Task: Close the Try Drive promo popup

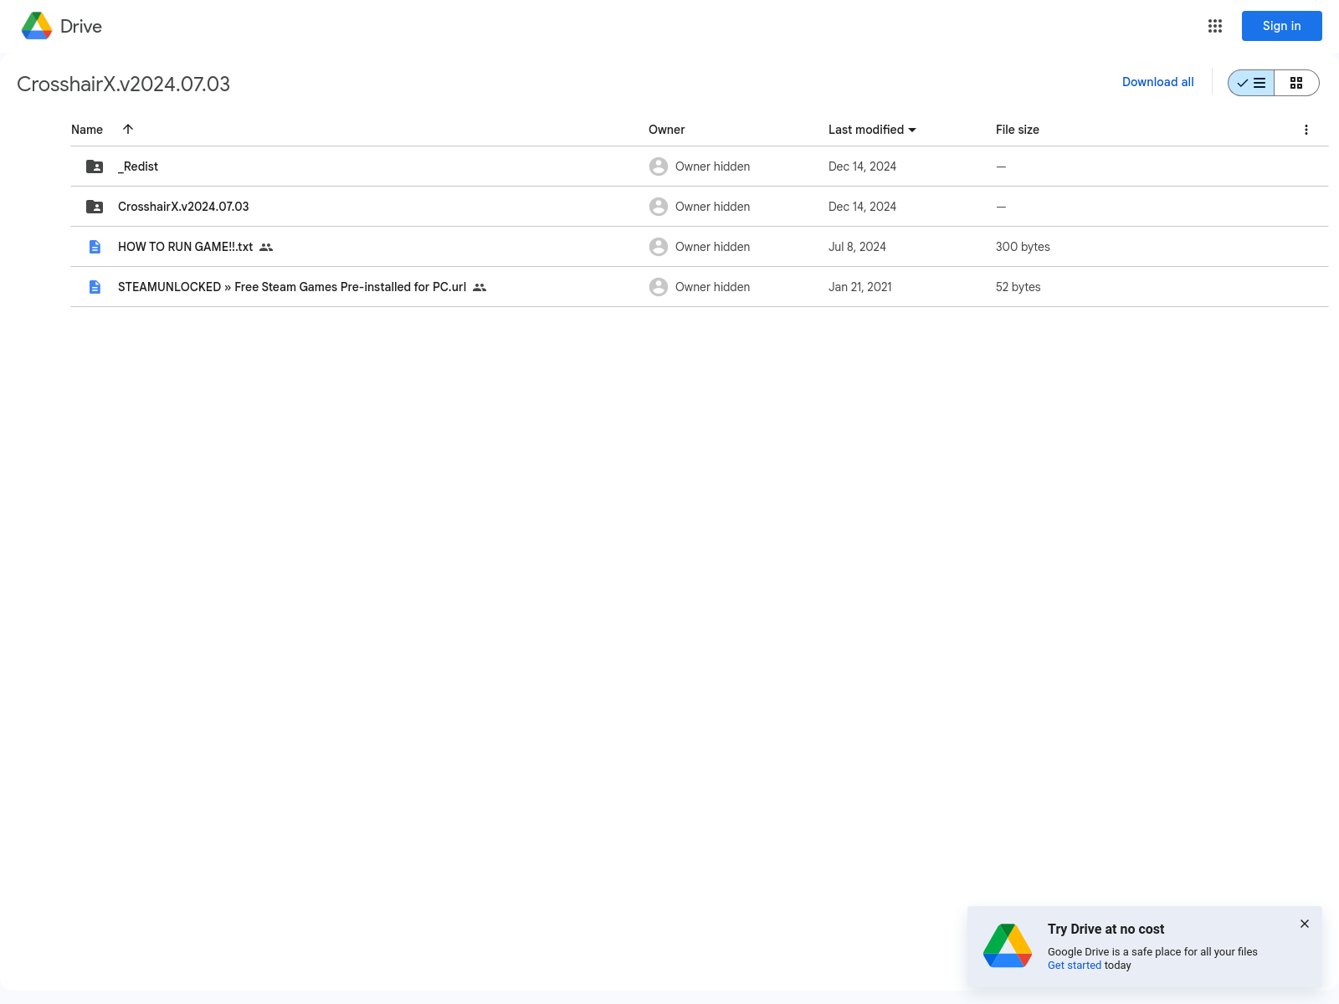Action: [1304, 924]
